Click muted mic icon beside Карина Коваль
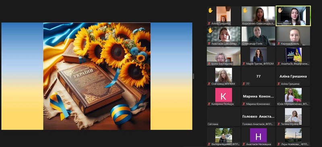The height and width of the screenshot is (147, 322). (279, 43)
